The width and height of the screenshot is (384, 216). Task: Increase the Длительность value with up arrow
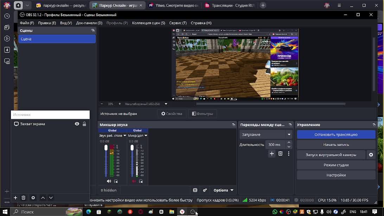pos(289,142)
